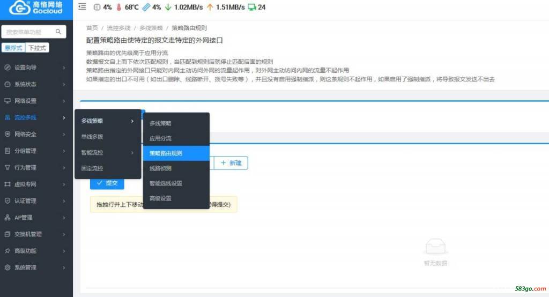This screenshot has height=297, width=549.
Task: Click the search magnifier icon in sidebar
Action: pos(58,32)
